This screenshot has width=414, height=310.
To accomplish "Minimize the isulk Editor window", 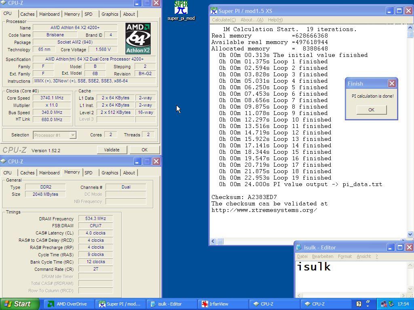I will click(x=391, y=247).
